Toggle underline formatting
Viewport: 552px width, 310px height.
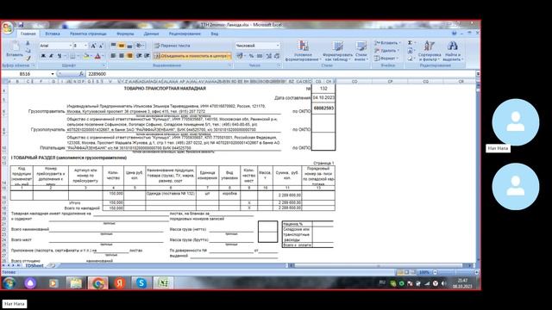click(x=60, y=56)
